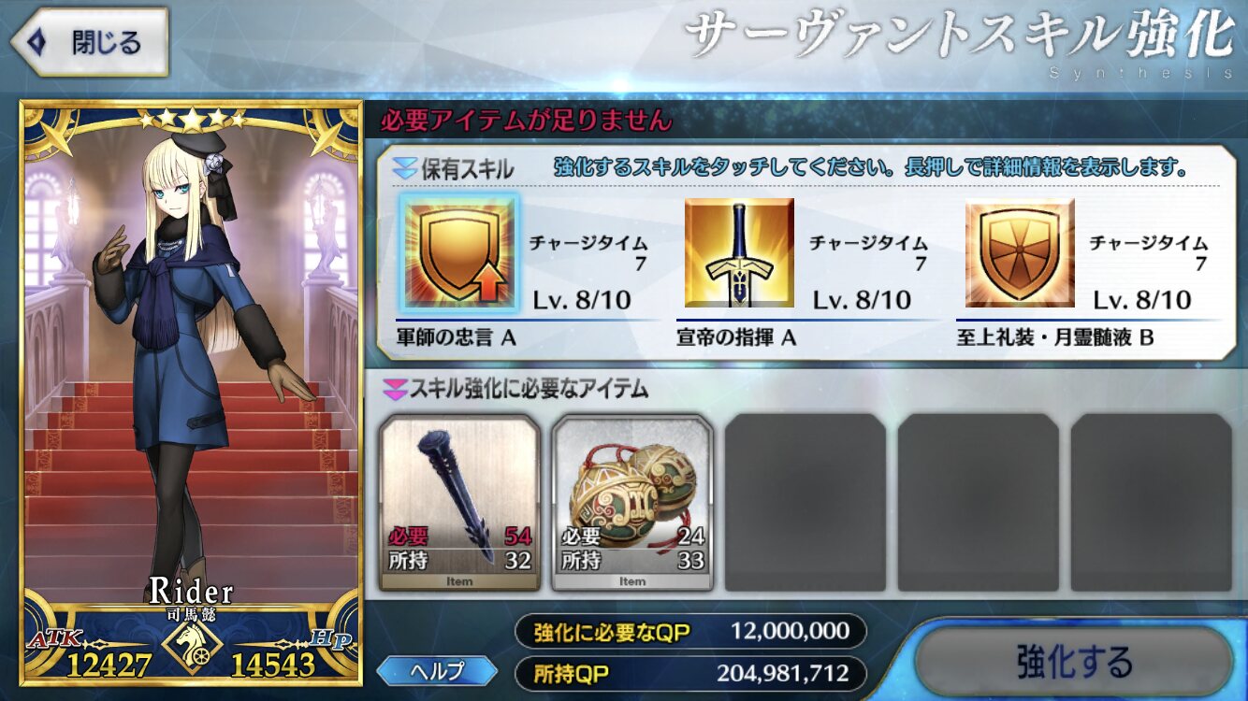Select the 至上礼装・月霊髄液 B skill icon

pos(1020,252)
